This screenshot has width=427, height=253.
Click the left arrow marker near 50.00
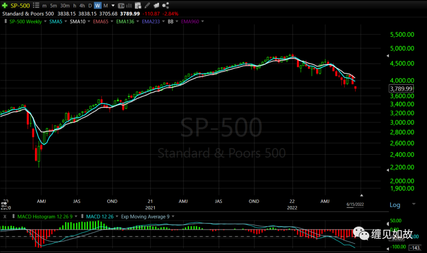click(x=388, y=224)
